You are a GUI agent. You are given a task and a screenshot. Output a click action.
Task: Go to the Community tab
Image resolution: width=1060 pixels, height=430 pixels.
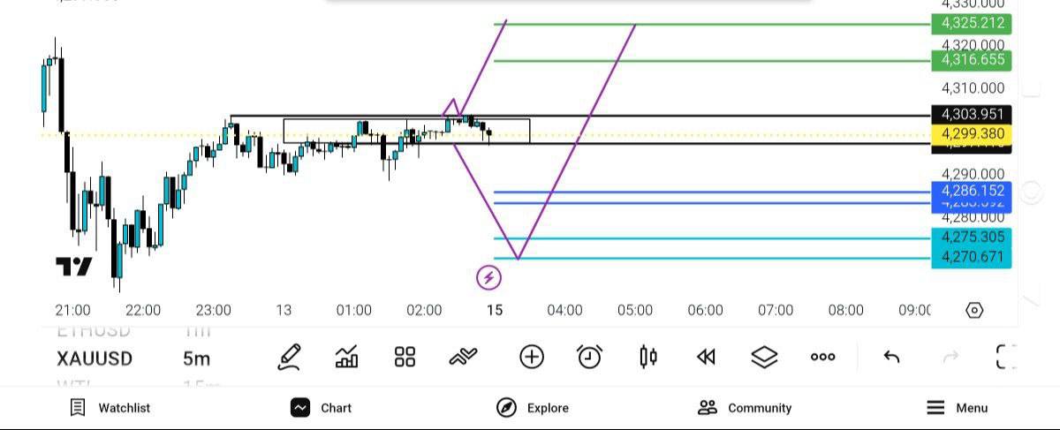[745, 408]
